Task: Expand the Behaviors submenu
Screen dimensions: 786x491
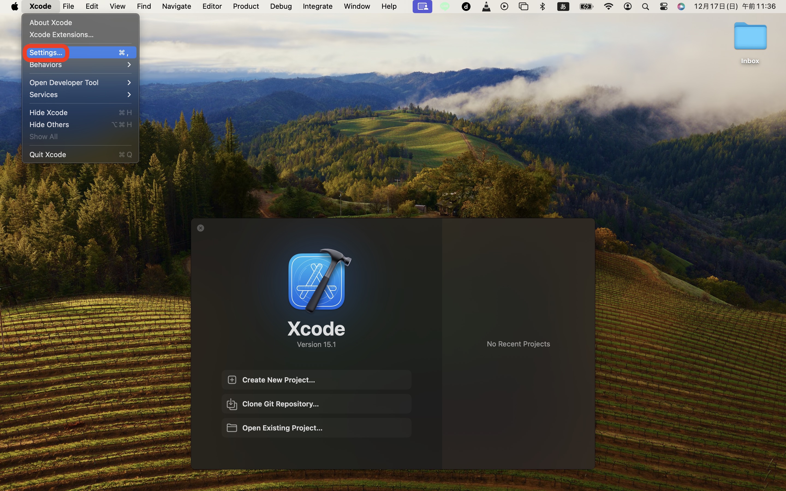Action: click(x=80, y=65)
